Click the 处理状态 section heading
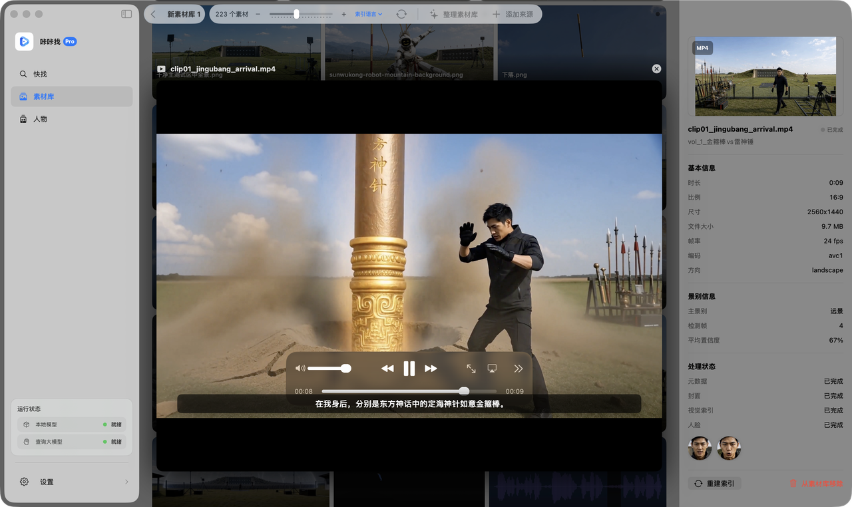Image resolution: width=852 pixels, height=507 pixels. (x=702, y=367)
